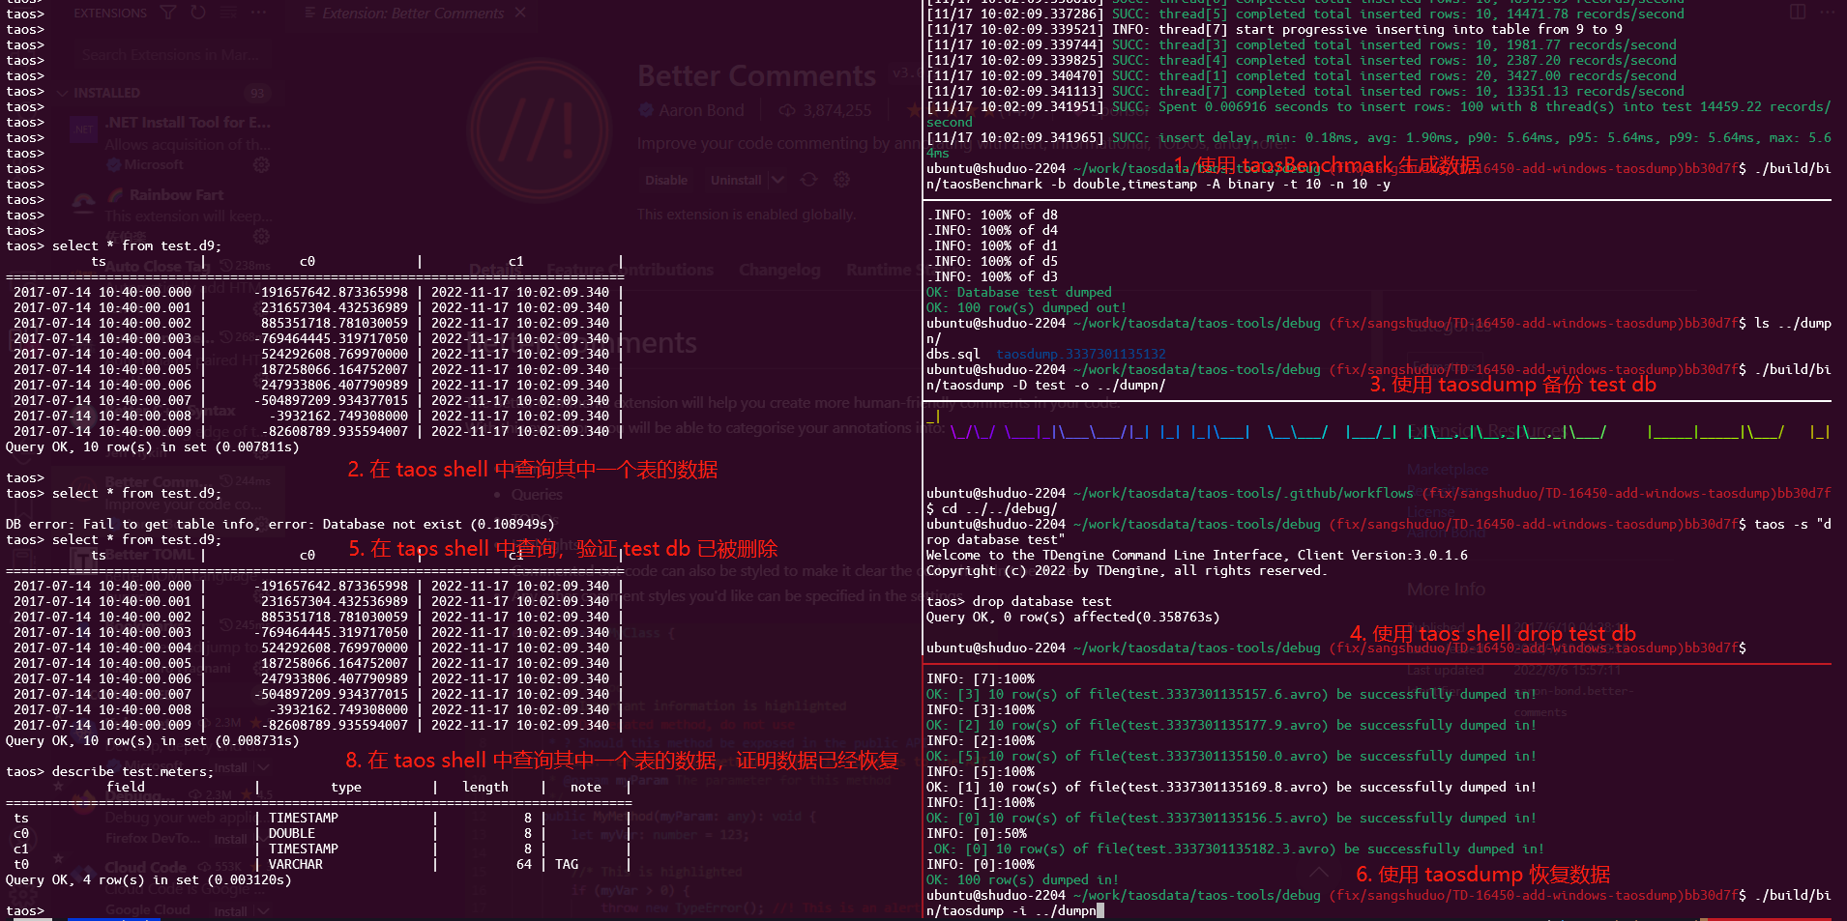Close the Extension: Better Comments tab
The height and width of the screenshot is (921, 1847).
(520, 13)
